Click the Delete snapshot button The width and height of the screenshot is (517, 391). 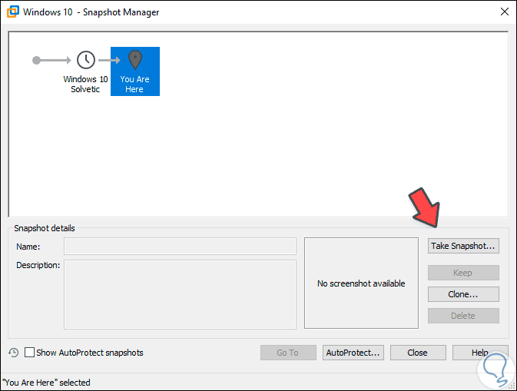click(x=463, y=316)
